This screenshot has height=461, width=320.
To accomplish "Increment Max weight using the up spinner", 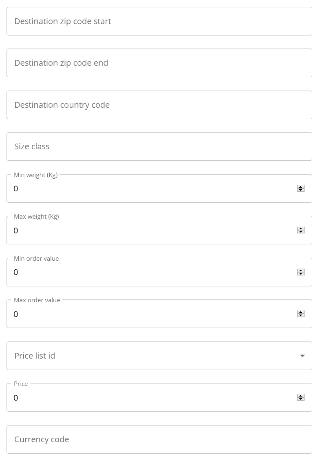I will point(301,228).
